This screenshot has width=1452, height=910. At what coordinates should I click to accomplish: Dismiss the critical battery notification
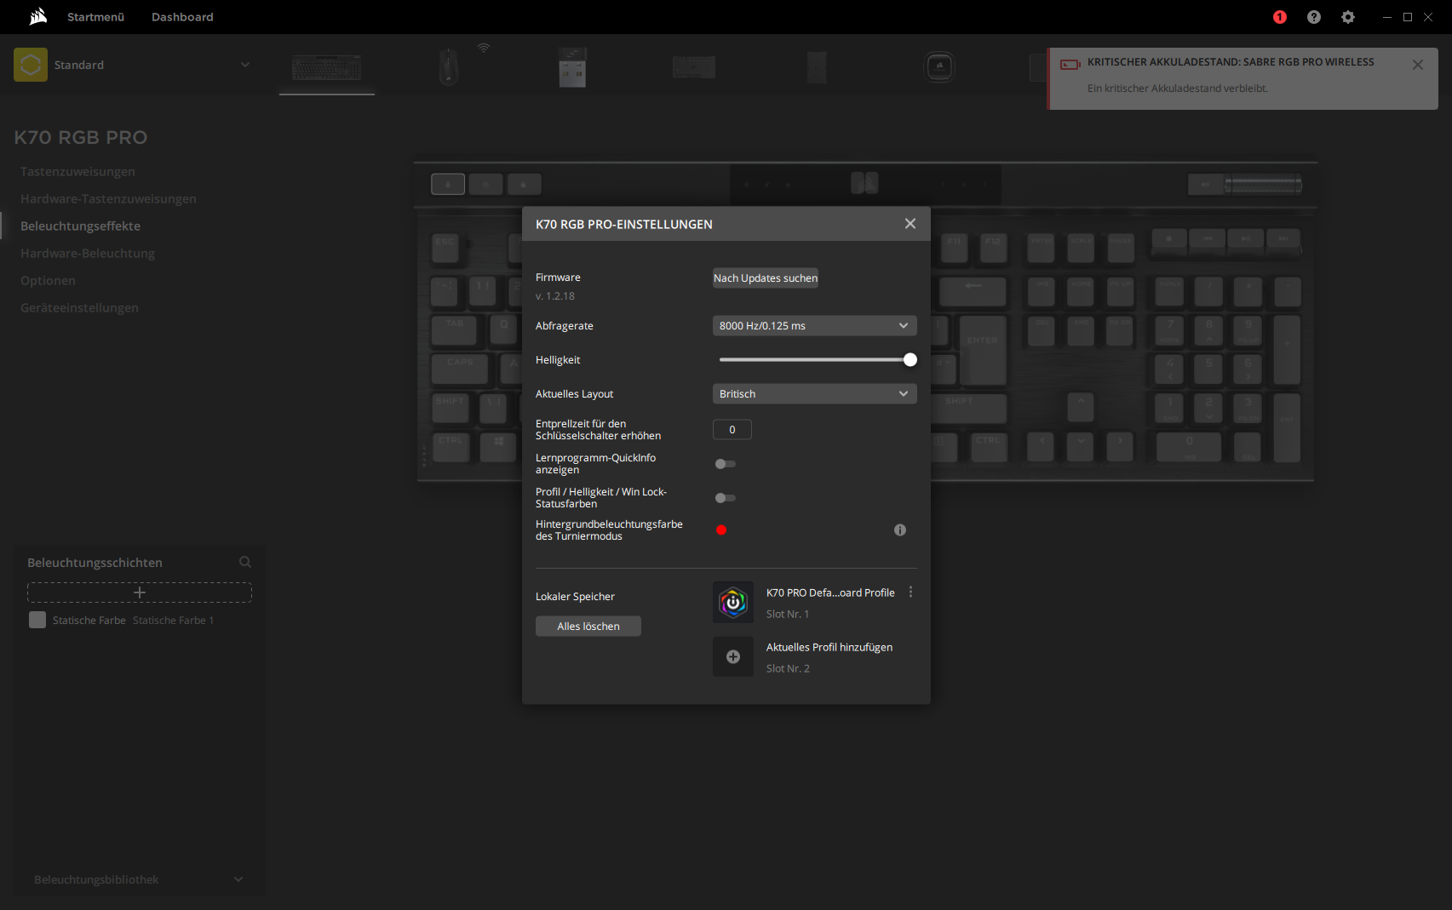tap(1418, 65)
